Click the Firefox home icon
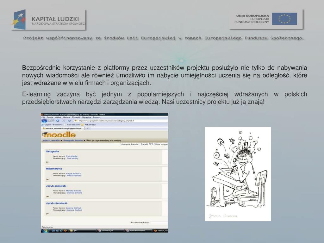Screen dimensions: 324x243 [70, 121]
